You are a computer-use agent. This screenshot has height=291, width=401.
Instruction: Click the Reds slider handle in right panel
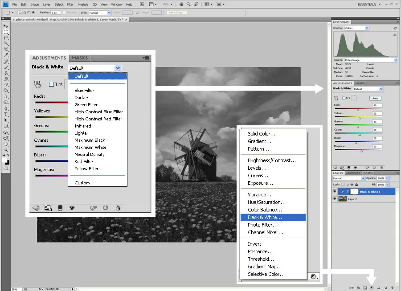pyautogui.click(x=358, y=110)
